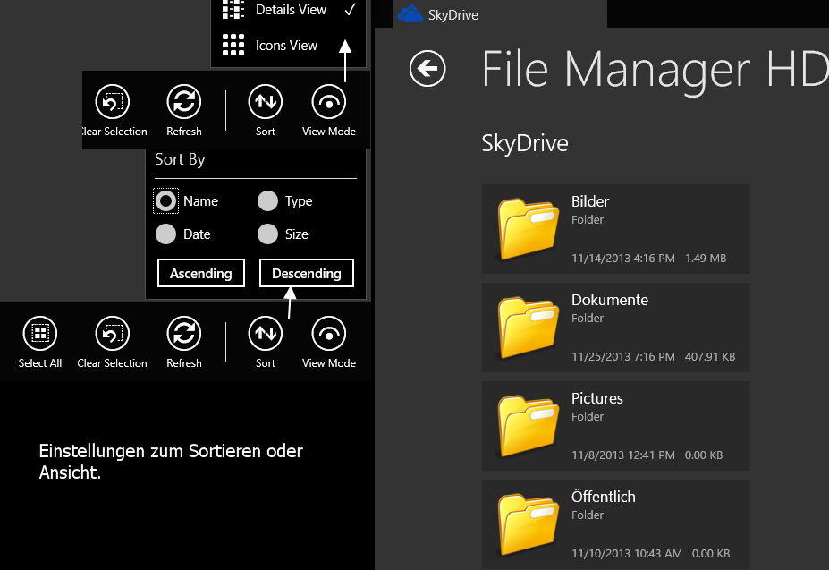Click the date 11/14/2013 4:16 PM

pyautogui.click(x=623, y=259)
